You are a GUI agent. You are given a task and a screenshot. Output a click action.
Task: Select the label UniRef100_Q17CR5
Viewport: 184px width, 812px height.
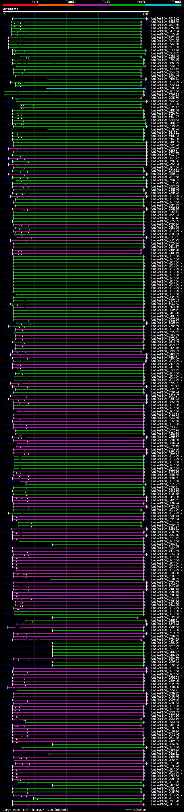pos(165,183)
